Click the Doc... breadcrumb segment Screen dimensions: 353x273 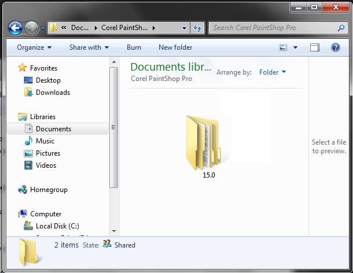tap(80, 28)
